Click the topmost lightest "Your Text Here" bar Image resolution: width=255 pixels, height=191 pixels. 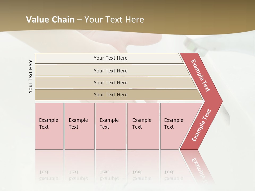pos(109,58)
